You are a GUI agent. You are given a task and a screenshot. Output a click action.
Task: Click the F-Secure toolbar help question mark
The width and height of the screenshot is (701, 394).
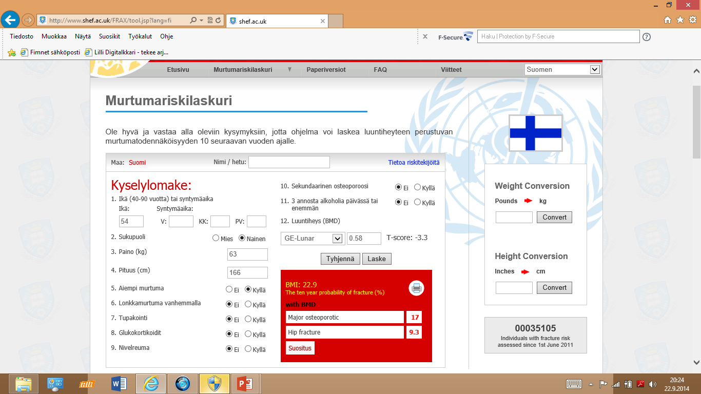point(647,36)
